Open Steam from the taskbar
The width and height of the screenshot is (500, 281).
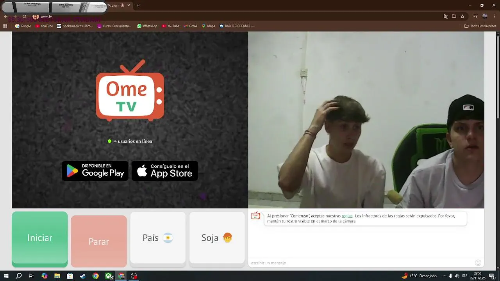(82, 276)
